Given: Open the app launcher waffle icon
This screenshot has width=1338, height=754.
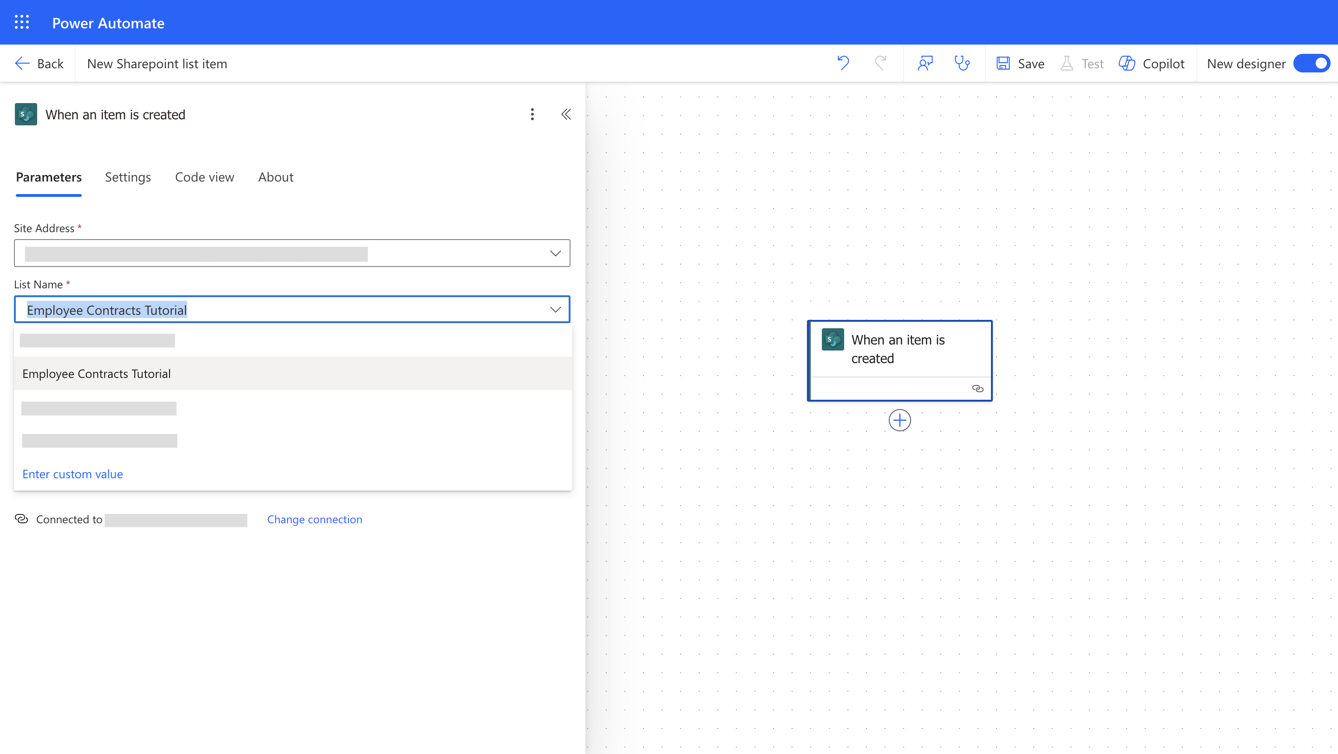Looking at the screenshot, I should point(21,22).
